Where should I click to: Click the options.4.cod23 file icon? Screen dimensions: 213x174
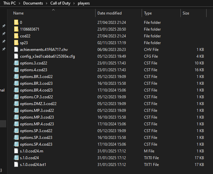point(16,70)
